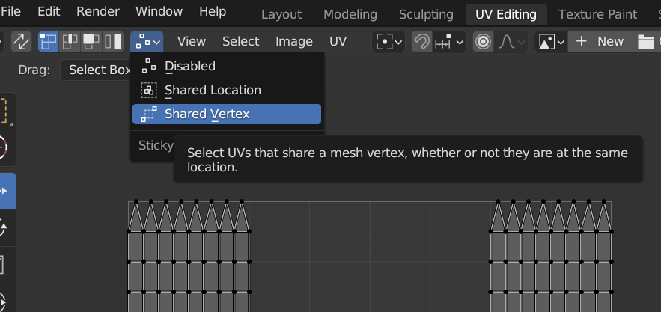Image resolution: width=661 pixels, height=312 pixels.
Task: Select the Move tool in toolbar
Action: (7, 191)
